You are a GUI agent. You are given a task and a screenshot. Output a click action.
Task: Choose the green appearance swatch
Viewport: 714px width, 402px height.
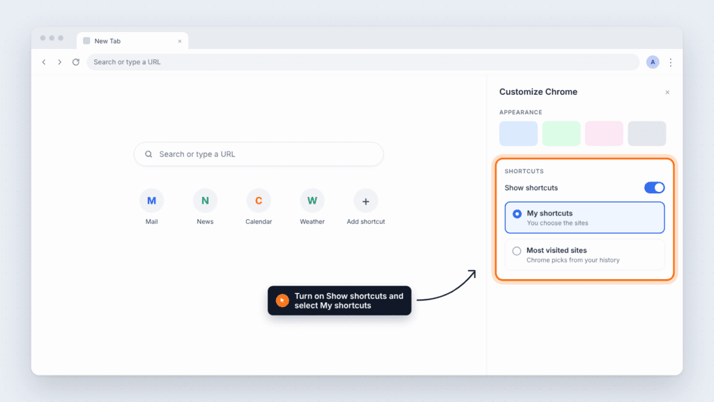click(x=561, y=133)
